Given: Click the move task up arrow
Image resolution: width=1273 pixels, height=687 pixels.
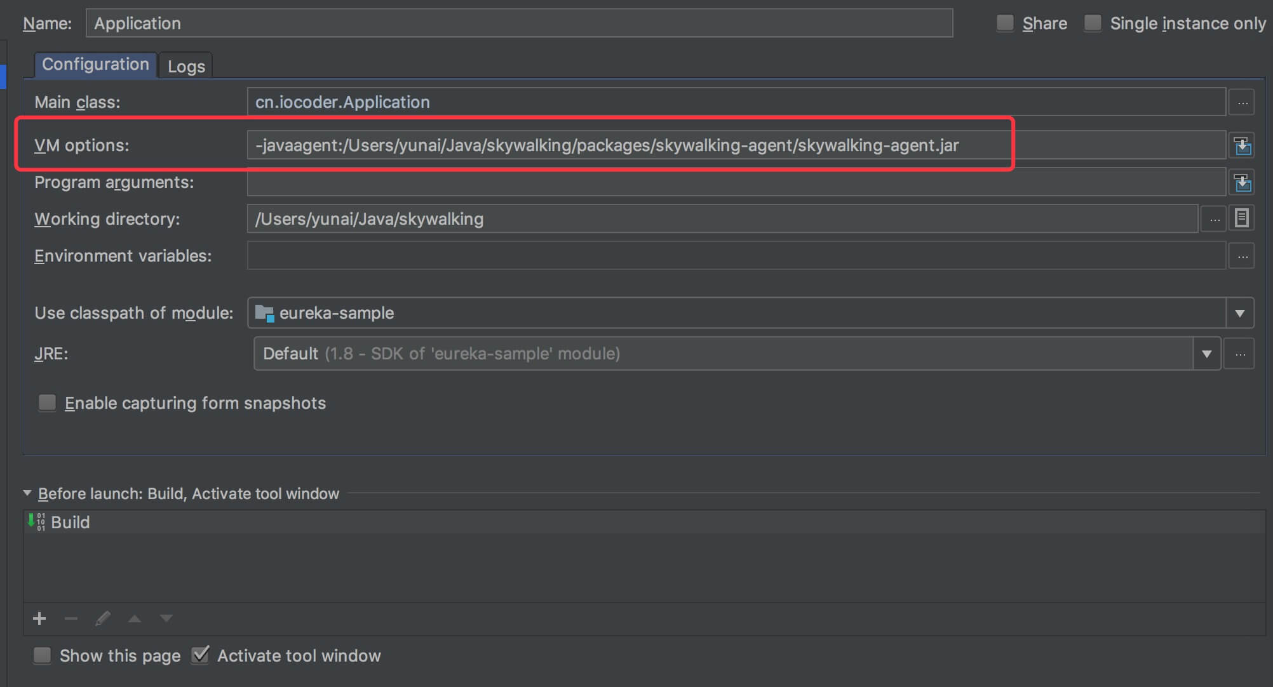Looking at the screenshot, I should (135, 618).
